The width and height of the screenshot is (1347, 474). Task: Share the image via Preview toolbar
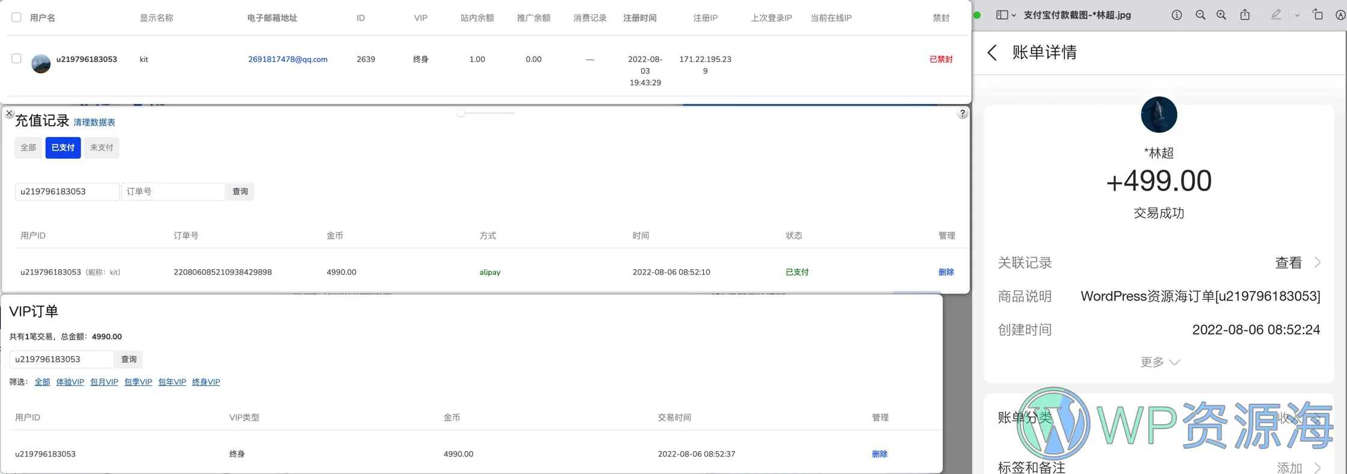pos(1245,15)
